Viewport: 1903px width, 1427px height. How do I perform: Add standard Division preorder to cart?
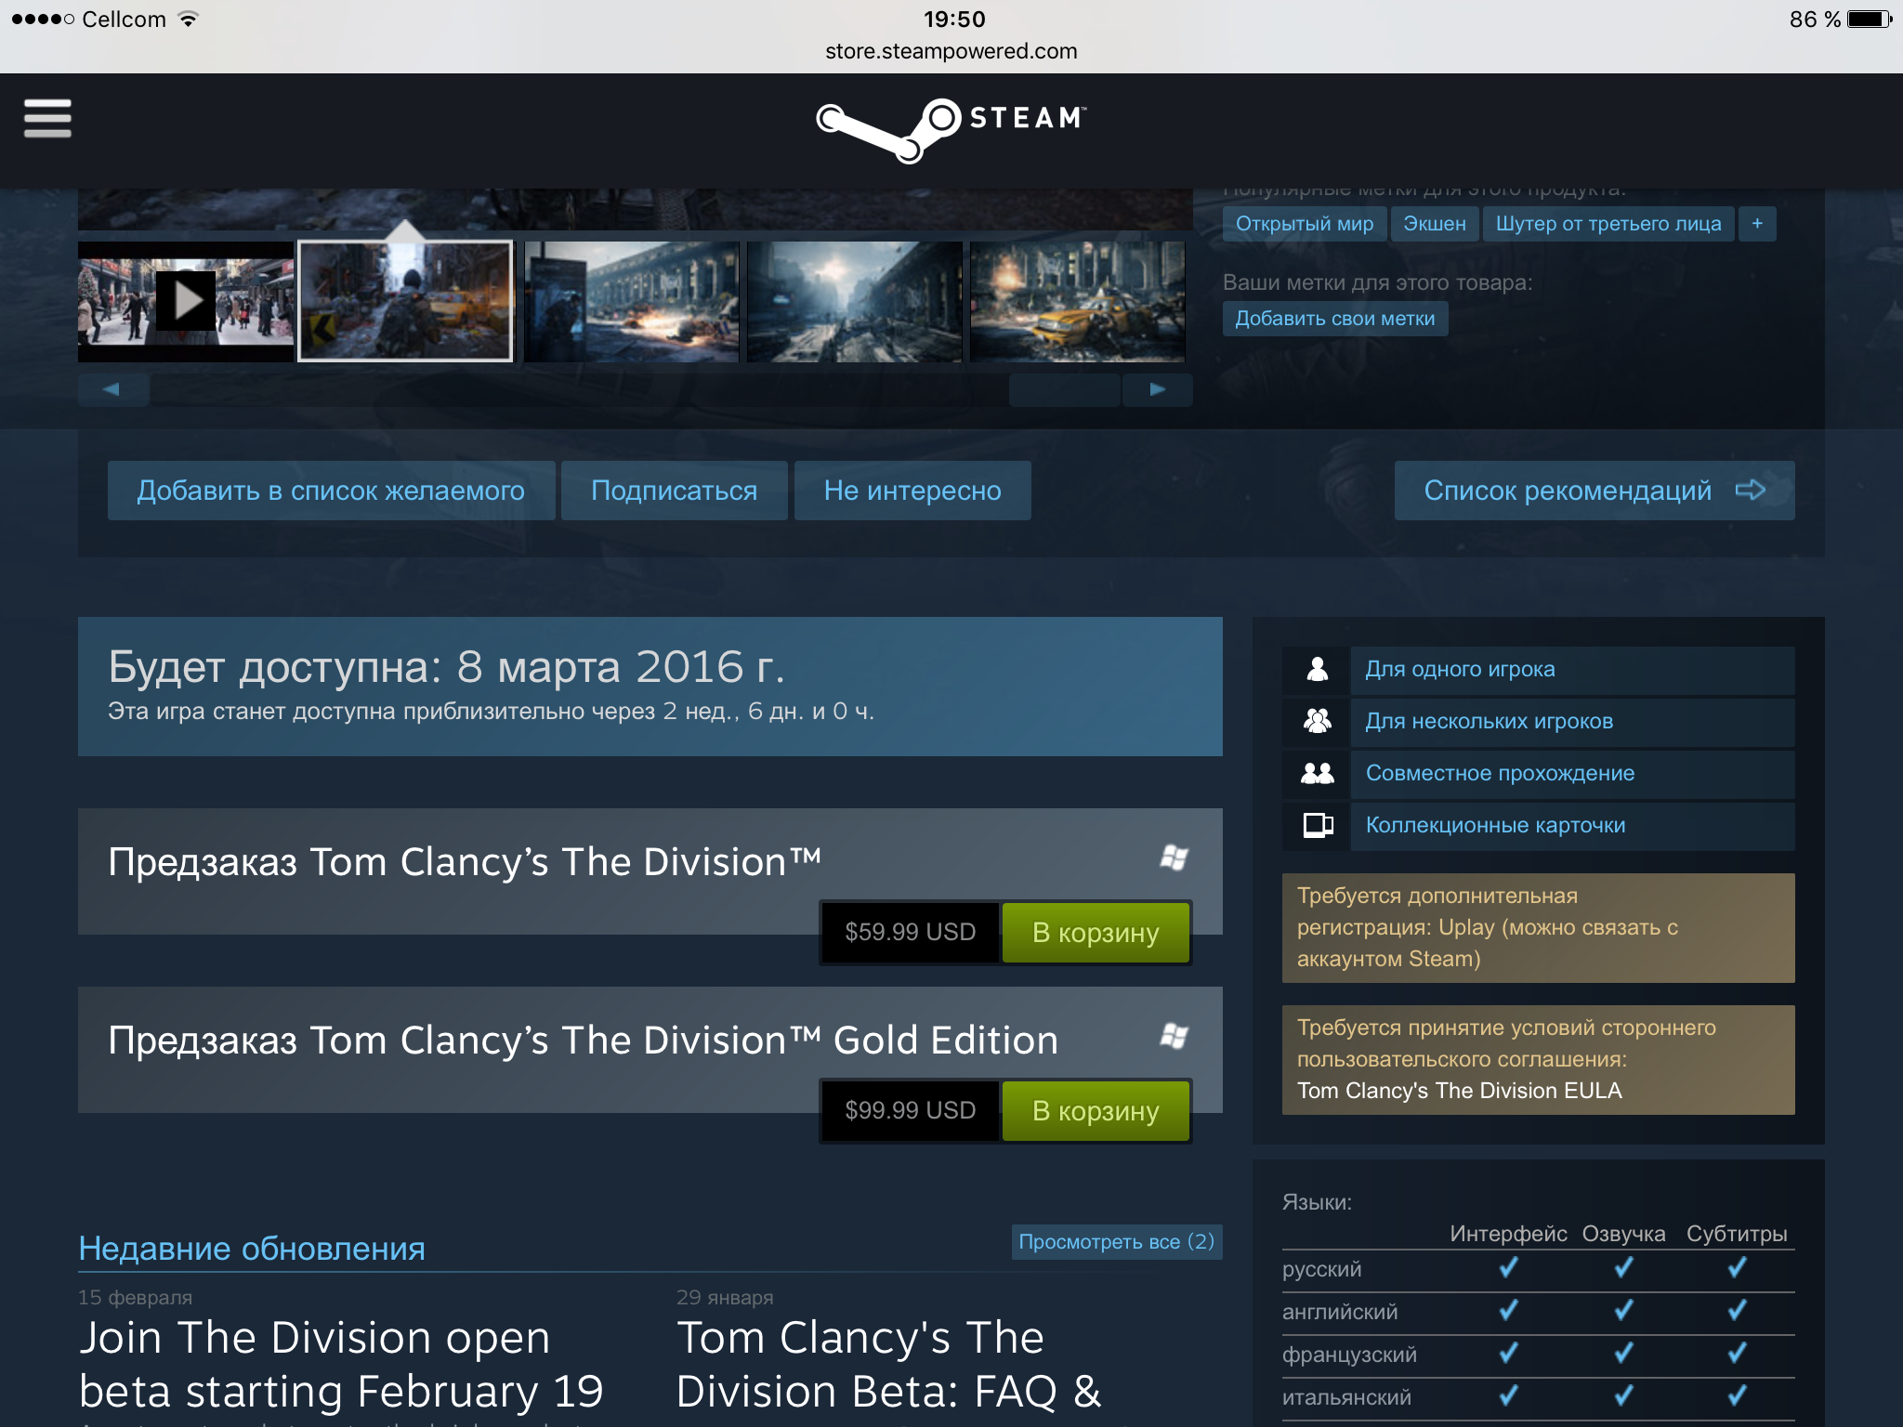click(1096, 933)
